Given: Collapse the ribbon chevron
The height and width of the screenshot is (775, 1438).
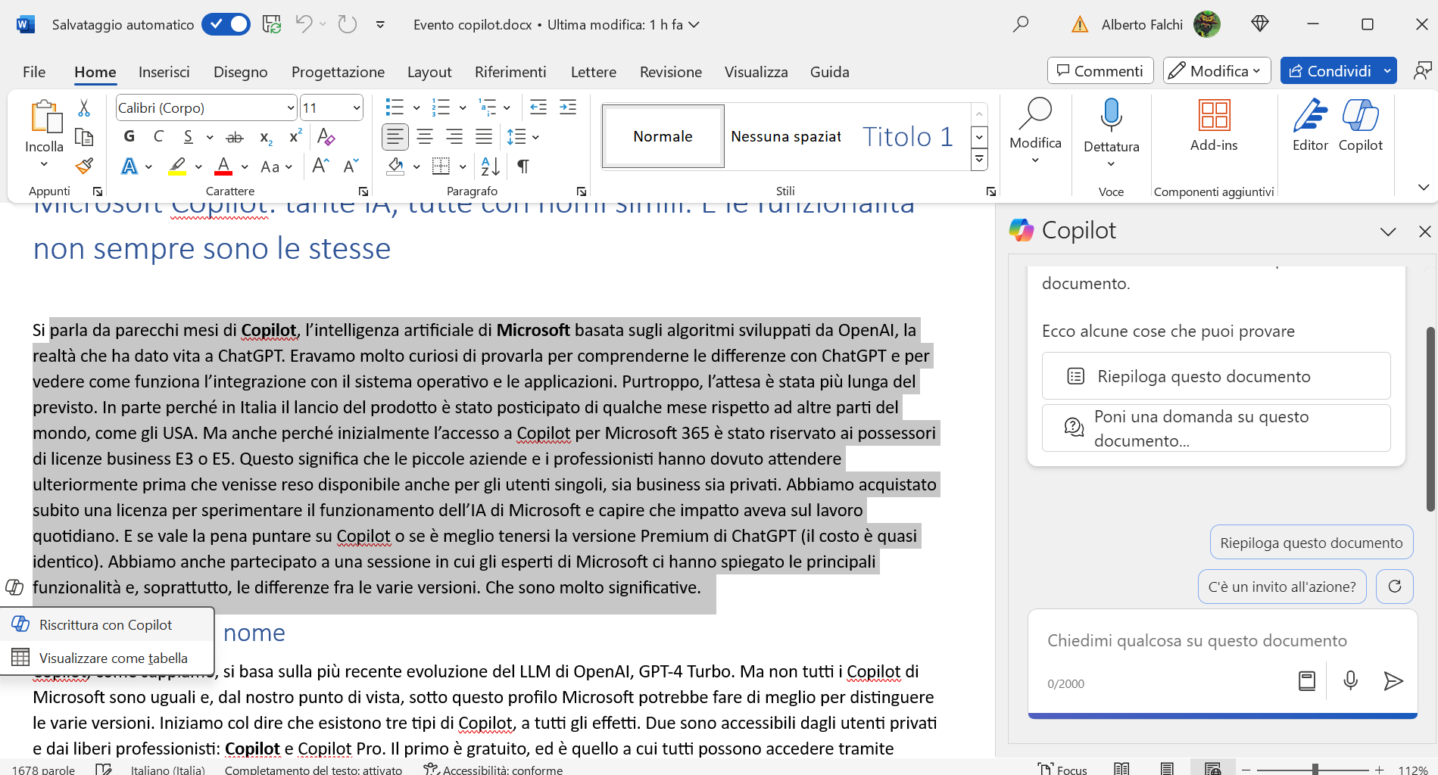Looking at the screenshot, I should click(1423, 187).
